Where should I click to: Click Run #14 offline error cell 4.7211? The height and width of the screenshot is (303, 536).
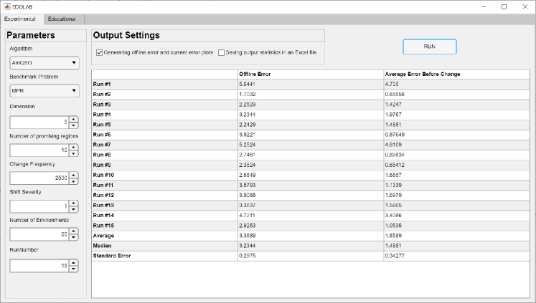(x=311, y=216)
